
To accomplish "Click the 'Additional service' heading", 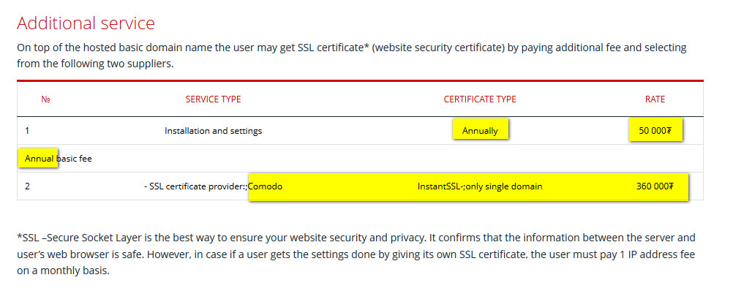I will [86, 23].
